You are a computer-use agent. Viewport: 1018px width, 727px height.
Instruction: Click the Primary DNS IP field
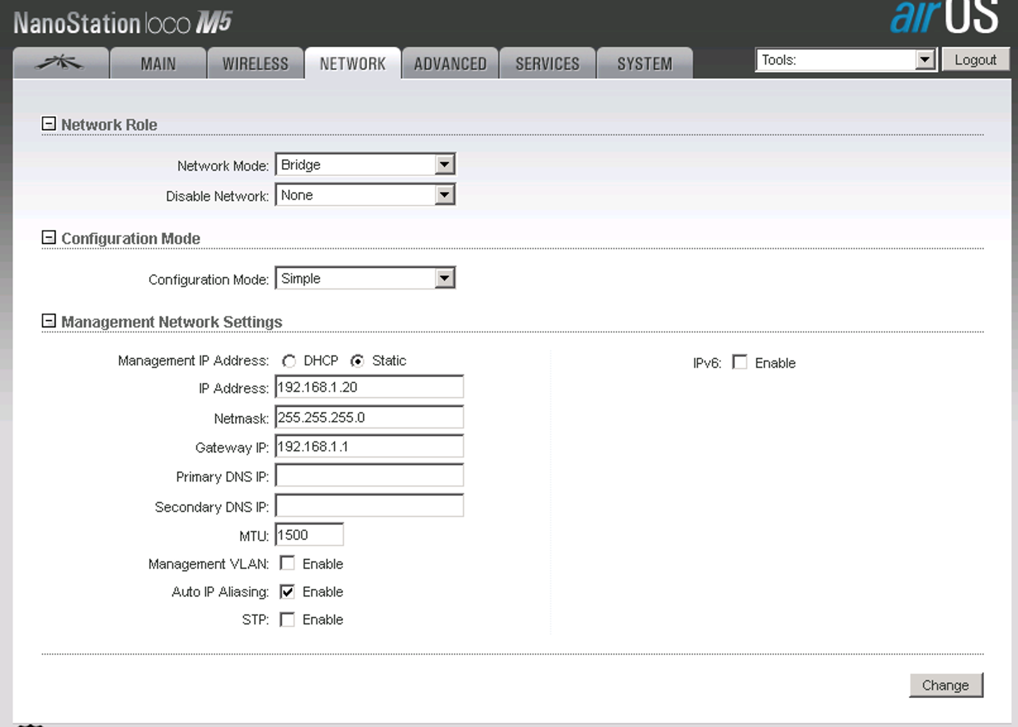[369, 475]
